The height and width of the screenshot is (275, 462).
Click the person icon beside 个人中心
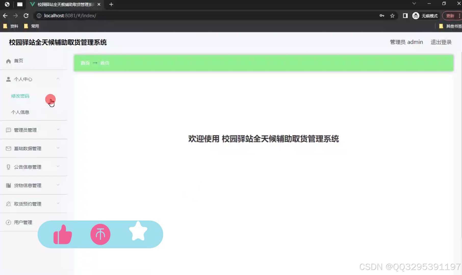(8, 79)
